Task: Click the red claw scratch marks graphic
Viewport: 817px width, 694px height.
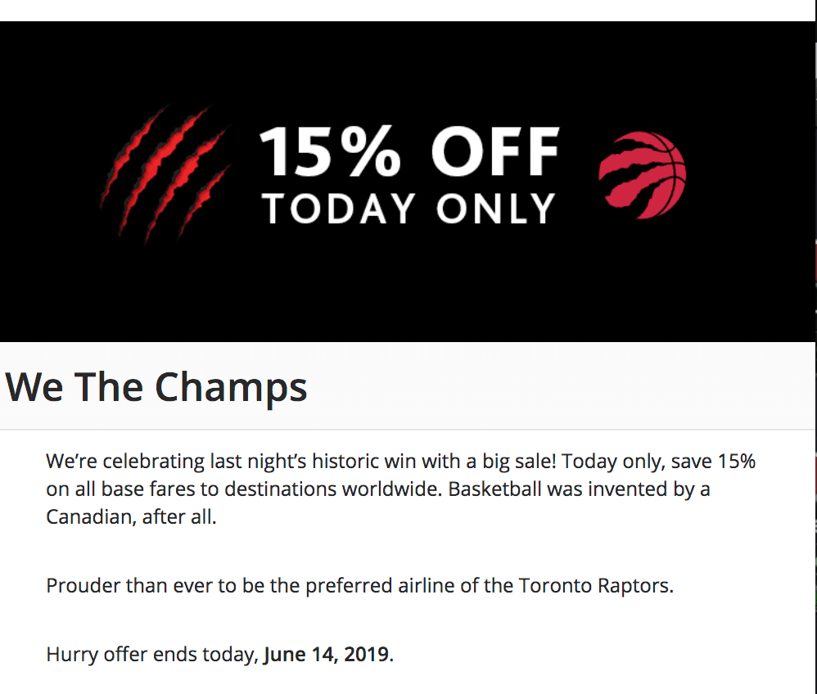Action: coord(165,173)
